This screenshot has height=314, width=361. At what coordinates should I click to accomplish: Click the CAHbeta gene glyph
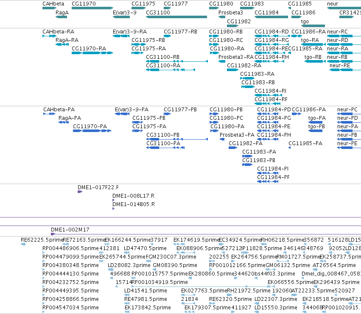(49, 8)
